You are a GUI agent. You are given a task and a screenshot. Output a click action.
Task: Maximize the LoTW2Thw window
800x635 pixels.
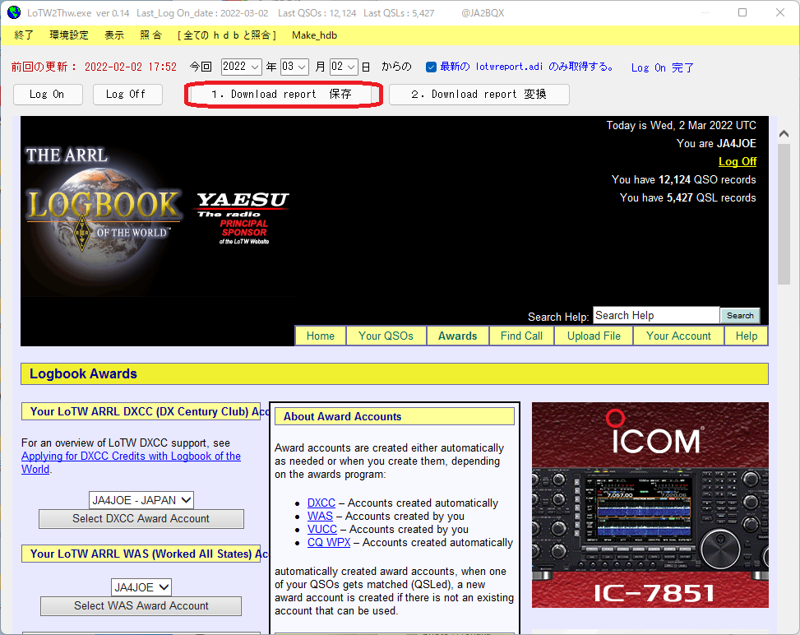point(742,13)
